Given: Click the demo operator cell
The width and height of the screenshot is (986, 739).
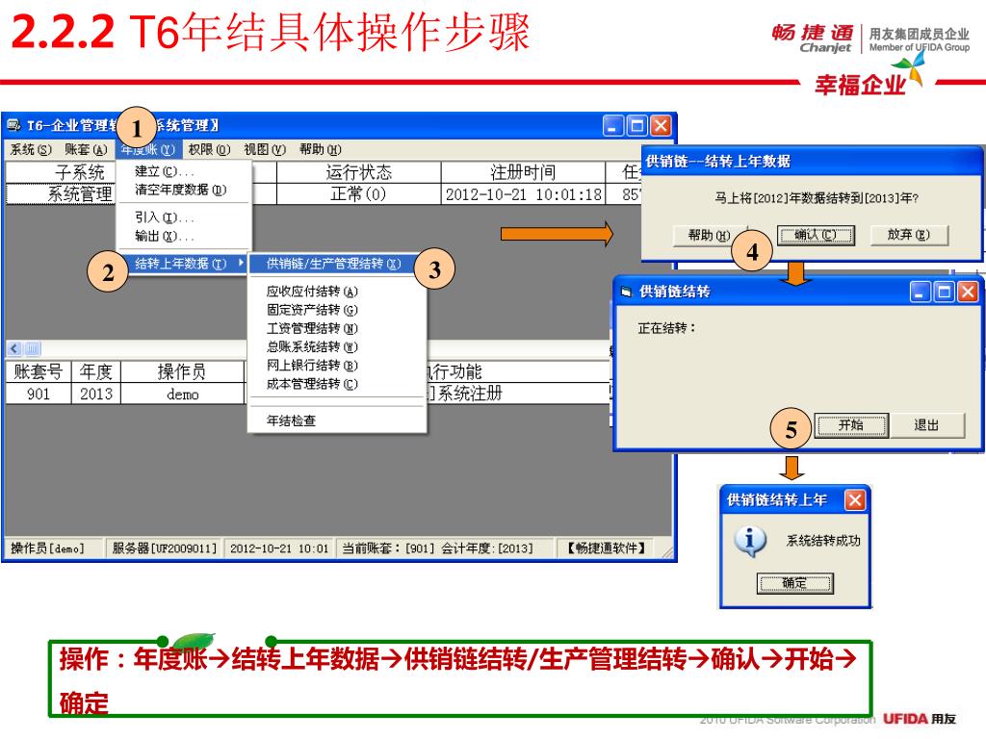Looking at the screenshot, I should (182, 394).
